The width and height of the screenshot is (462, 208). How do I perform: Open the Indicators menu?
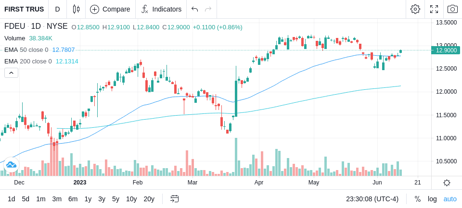(161, 9)
